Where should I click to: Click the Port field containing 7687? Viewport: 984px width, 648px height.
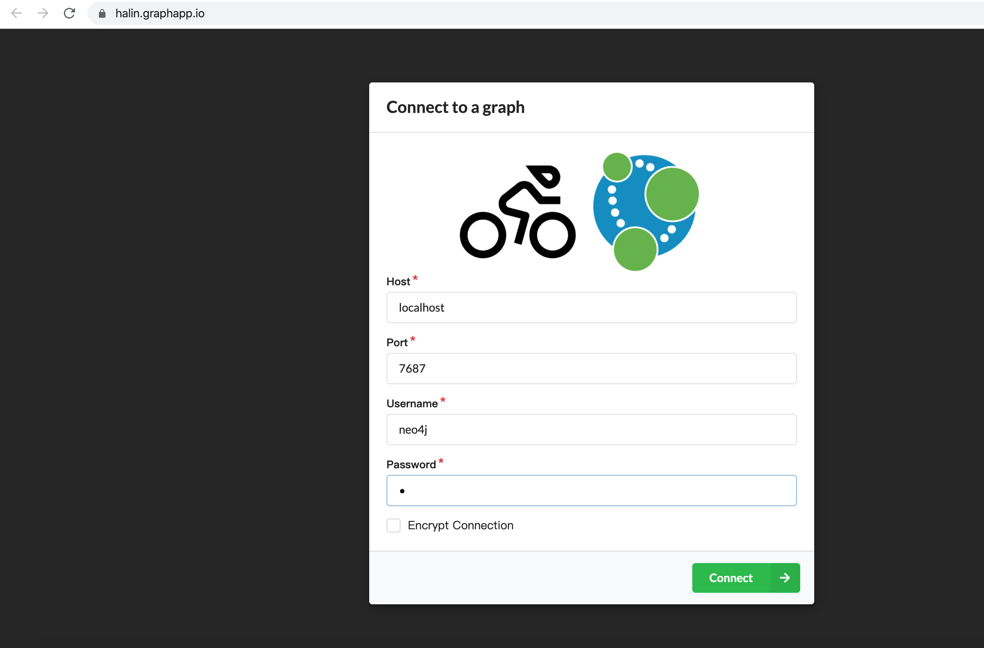(591, 369)
